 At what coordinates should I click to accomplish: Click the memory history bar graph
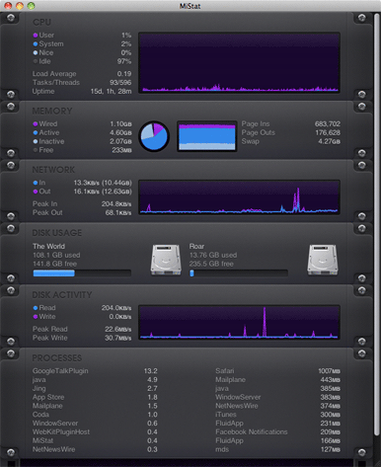207,136
